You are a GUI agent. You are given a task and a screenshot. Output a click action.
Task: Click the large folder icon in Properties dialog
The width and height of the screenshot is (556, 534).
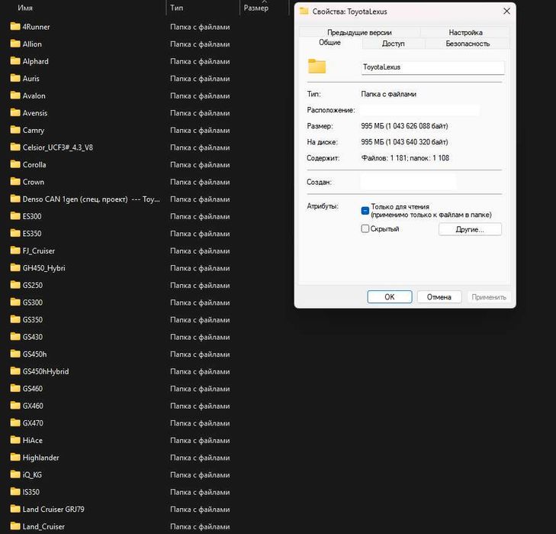317,66
